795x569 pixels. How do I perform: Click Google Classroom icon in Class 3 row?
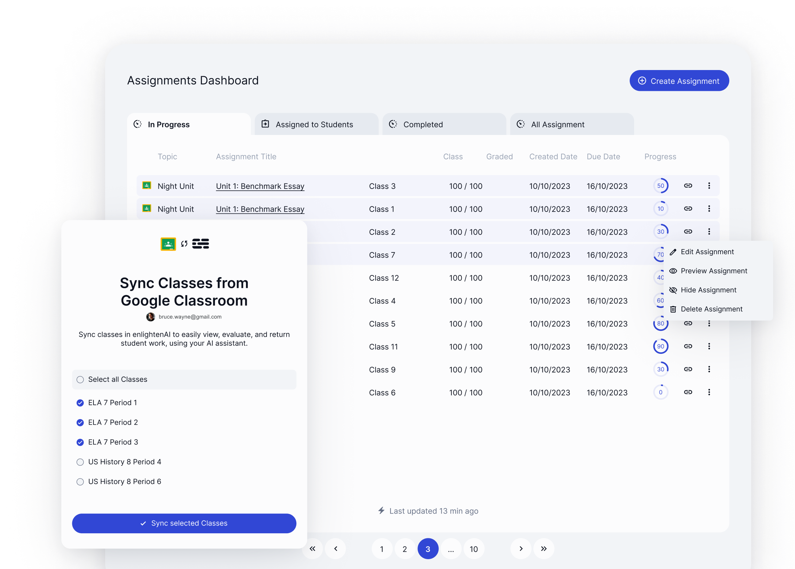(x=147, y=185)
